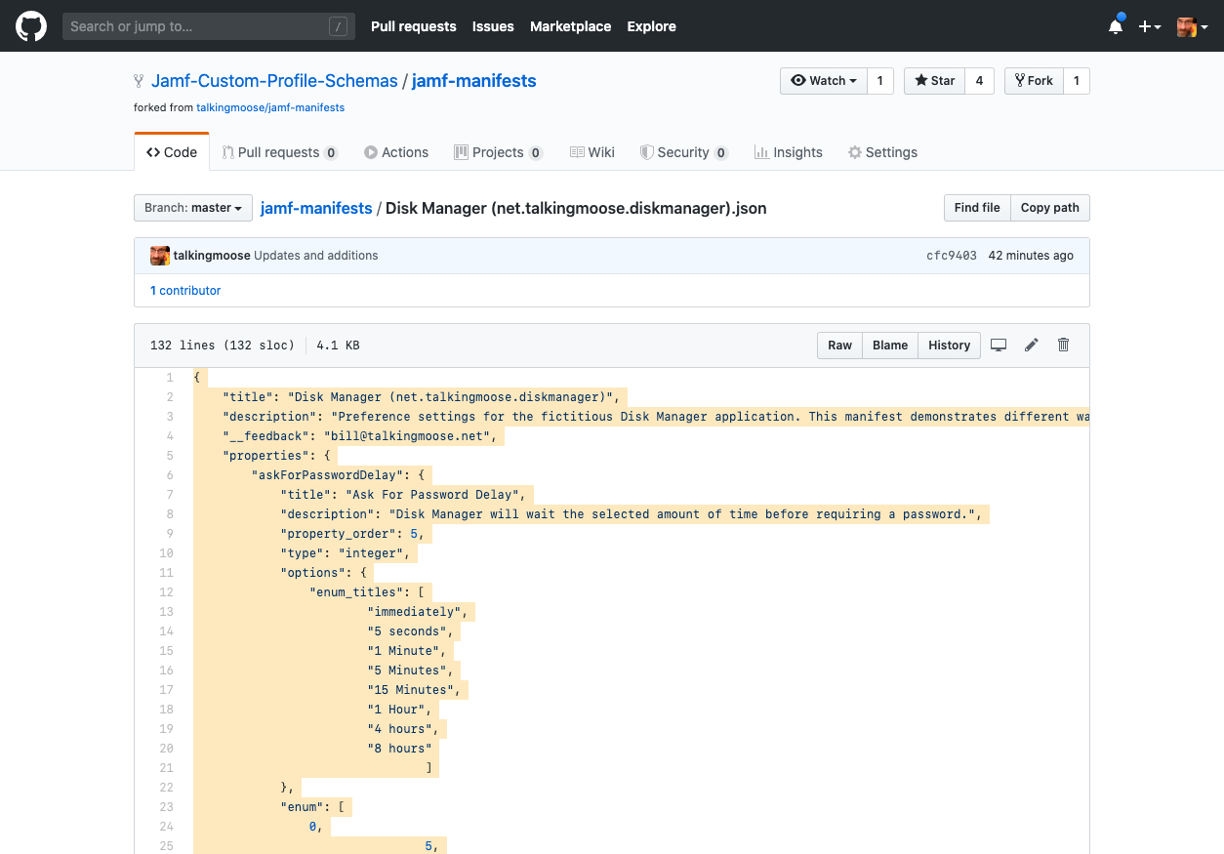Select line number 10
Screen dimensions: 1224x854
coord(167,553)
